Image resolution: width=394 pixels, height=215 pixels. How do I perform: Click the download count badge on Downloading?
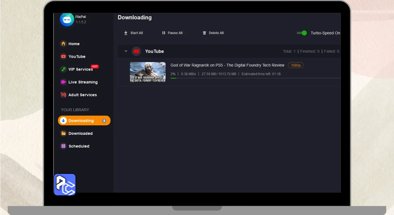click(104, 121)
